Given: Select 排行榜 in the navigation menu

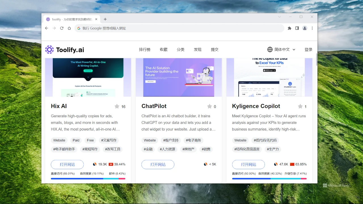Looking at the screenshot, I should (145, 49).
